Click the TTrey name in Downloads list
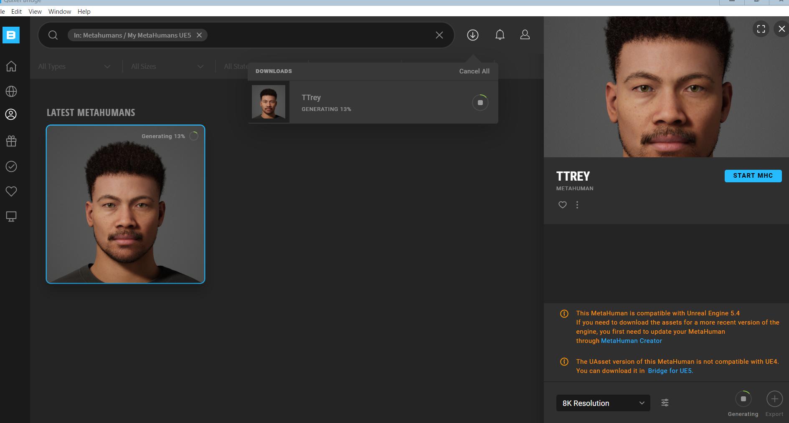This screenshot has height=423, width=789. [311, 98]
